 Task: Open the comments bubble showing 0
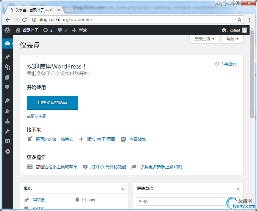[62, 30]
